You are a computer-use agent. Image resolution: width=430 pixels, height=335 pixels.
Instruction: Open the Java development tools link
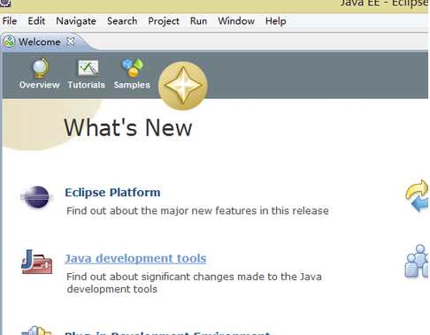[135, 258]
